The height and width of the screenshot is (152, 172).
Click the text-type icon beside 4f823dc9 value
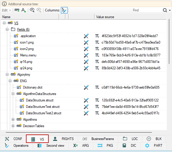[x=97, y=36]
